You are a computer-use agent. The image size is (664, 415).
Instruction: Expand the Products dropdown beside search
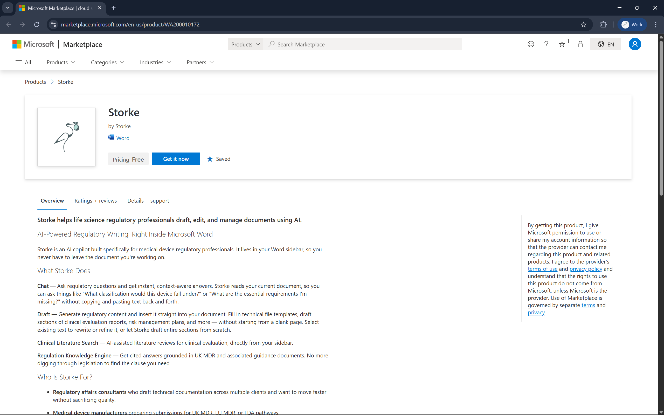click(245, 44)
